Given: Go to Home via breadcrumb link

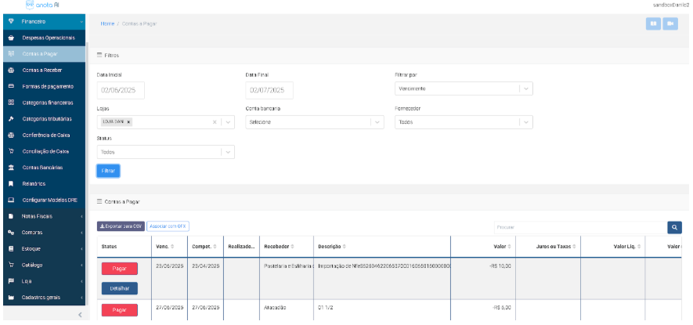Looking at the screenshot, I should [x=107, y=23].
